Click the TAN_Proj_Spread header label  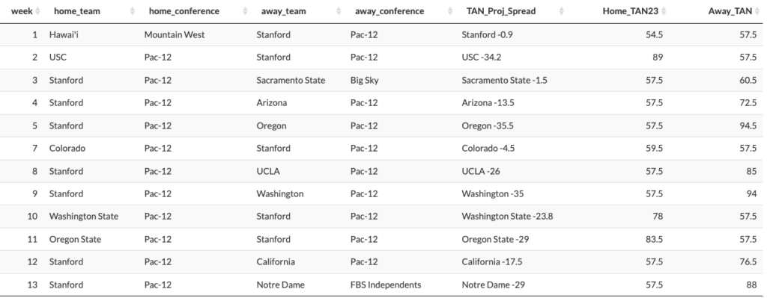click(501, 11)
